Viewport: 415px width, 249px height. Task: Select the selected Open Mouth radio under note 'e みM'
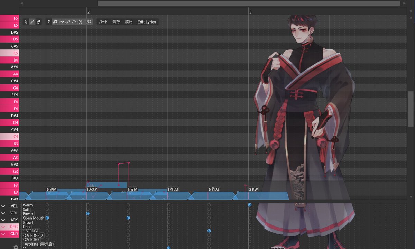[47, 218]
